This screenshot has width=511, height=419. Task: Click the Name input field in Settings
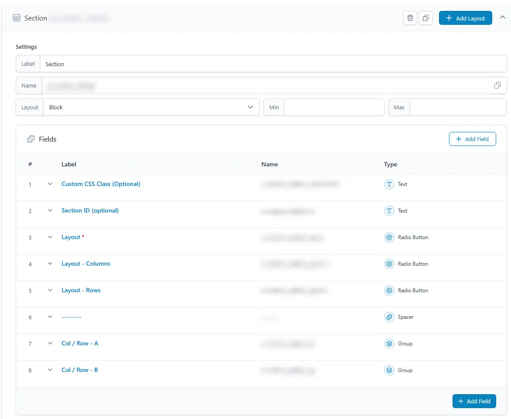(267, 85)
